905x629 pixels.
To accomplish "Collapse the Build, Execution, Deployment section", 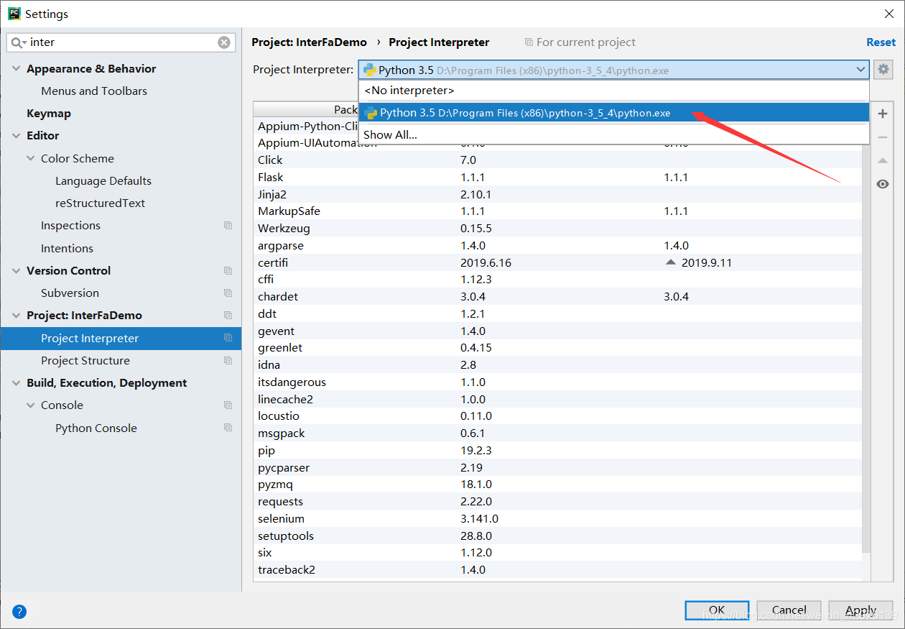I will pyautogui.click(x=17, y=383).
